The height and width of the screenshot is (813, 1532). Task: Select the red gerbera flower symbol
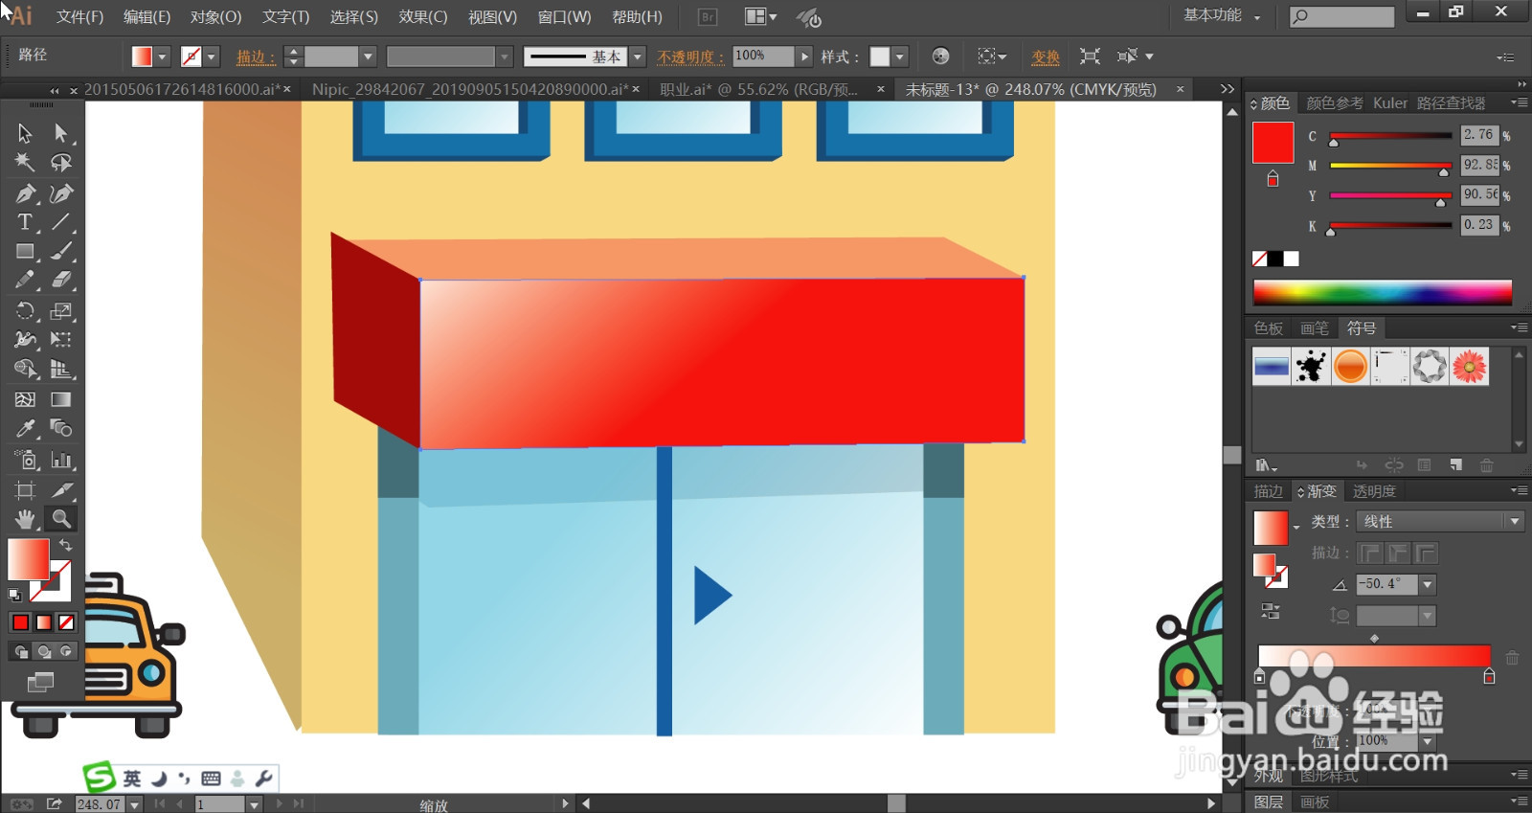(1470, 366)
